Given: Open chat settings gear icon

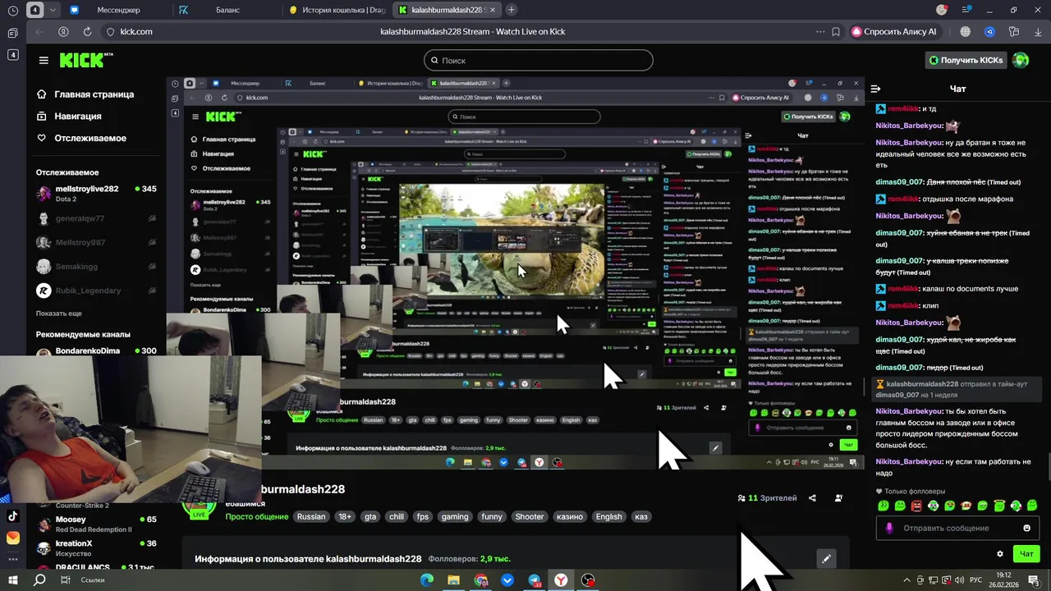Looking at the screenshot, I should 999,554.
